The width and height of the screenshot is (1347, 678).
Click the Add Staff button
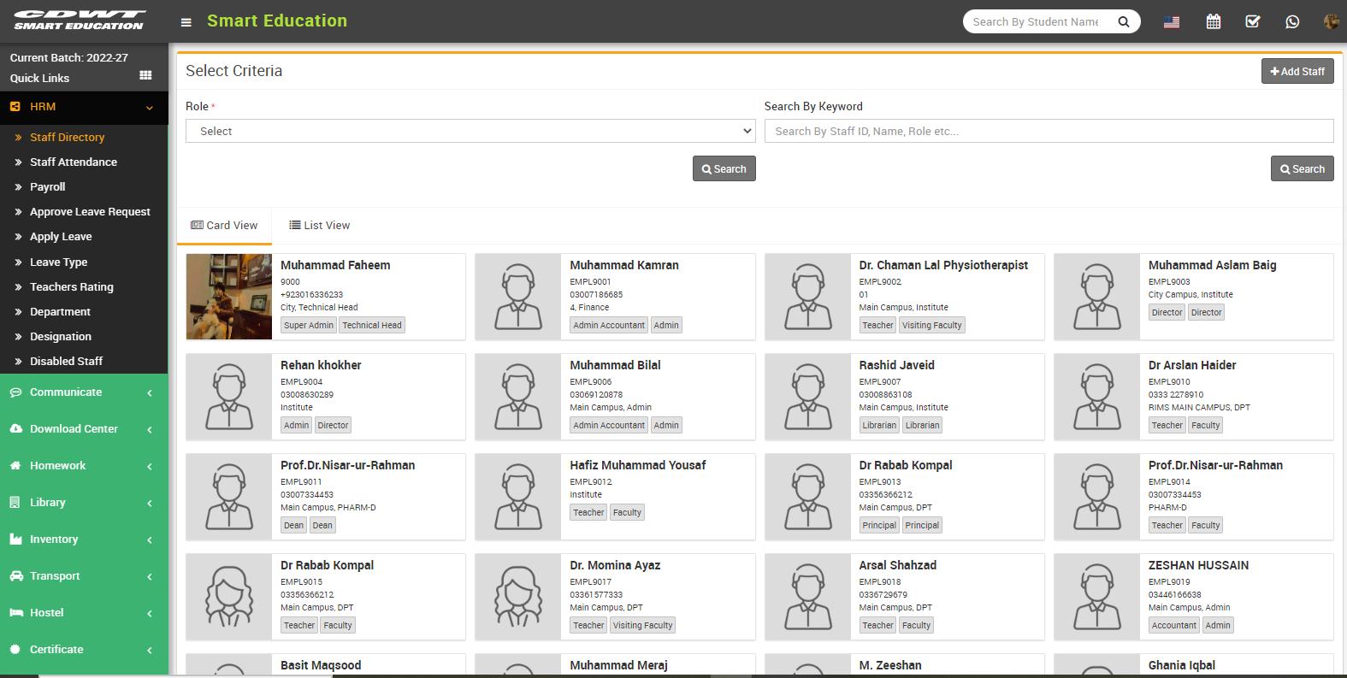tap(1297, 72)
